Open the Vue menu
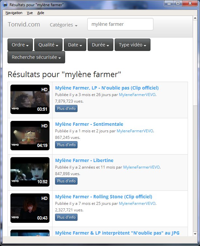The width and height of the screenshot is (200, 246). (x=30, y=13)
